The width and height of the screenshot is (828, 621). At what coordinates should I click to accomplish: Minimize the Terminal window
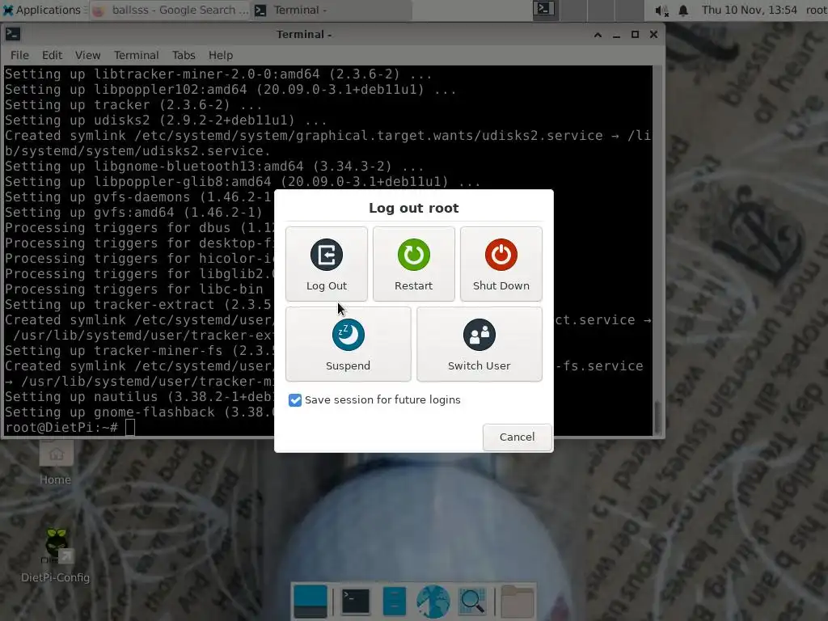point(616,34)
